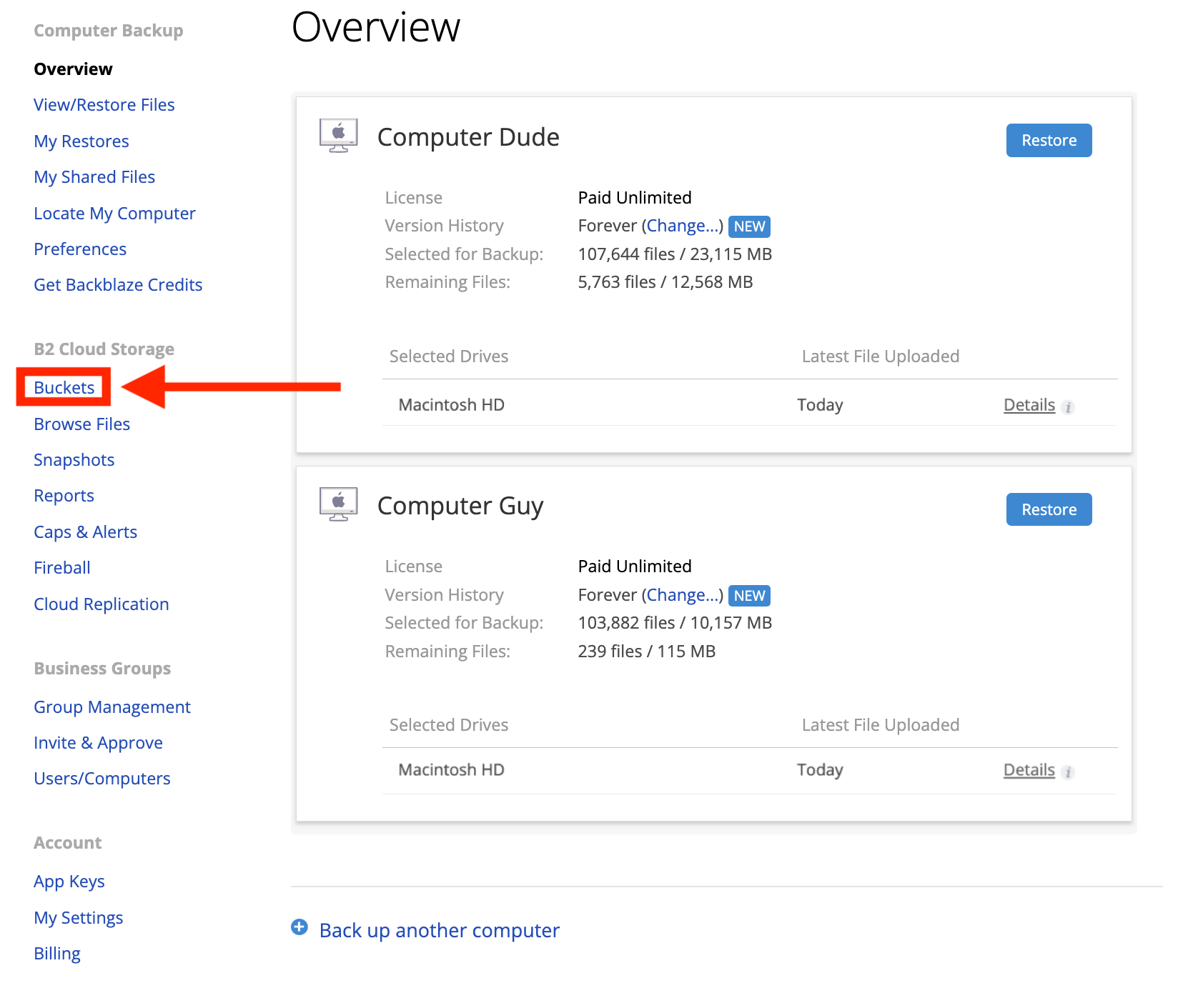Open Details for Computer Dude Macintosh HD
This screenshot has width=1178, height=993.
coord(1029,405)
